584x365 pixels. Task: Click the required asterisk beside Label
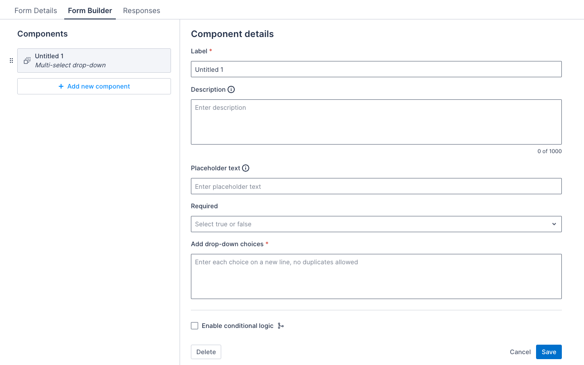(x=210, y=51)
